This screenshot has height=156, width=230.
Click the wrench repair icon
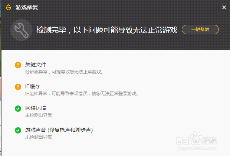(x=22, y=30)
